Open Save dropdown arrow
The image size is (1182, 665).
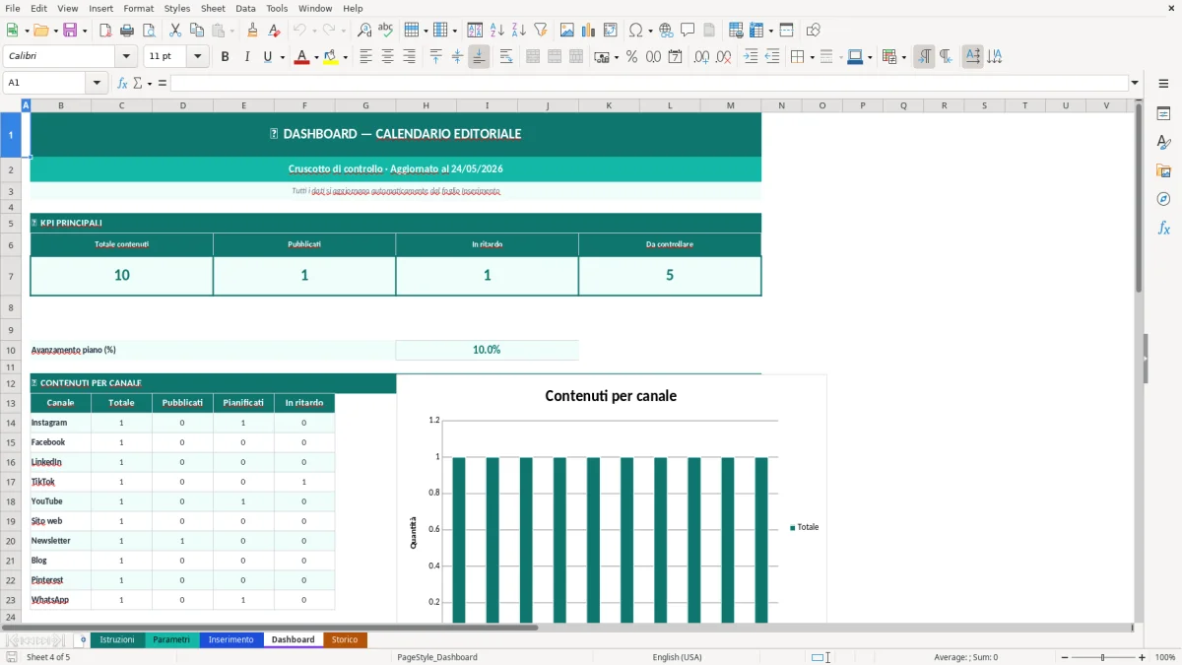point(85,31)
